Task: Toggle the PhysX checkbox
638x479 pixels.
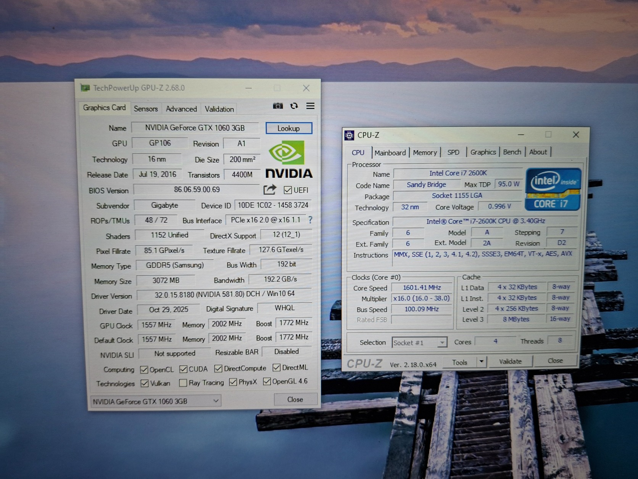Action: point(233,382)
